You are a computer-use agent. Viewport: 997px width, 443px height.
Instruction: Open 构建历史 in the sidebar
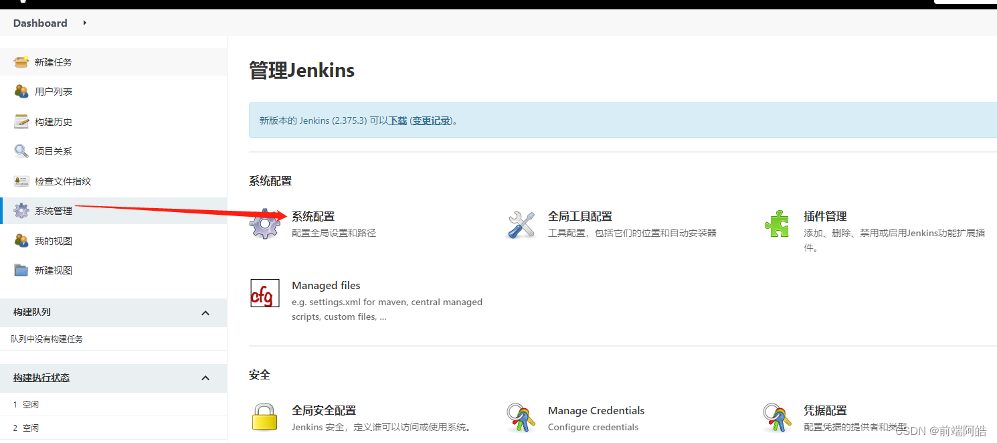point(54,122)
